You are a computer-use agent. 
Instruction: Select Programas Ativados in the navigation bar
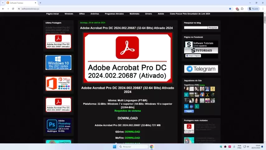pos(114,14)
